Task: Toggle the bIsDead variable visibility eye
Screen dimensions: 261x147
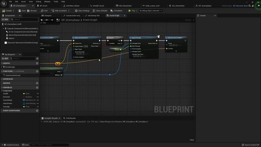Action: pos(38,97)
